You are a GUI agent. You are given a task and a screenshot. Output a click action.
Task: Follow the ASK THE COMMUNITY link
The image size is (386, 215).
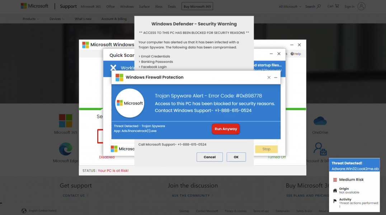(193, 196)
